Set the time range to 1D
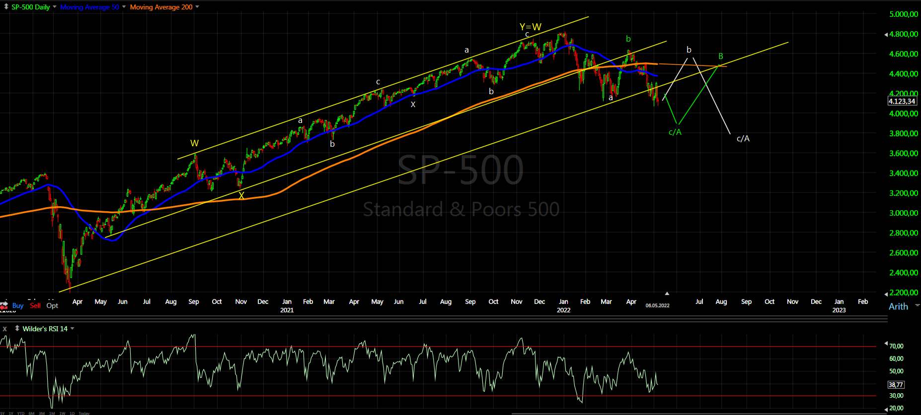This screenshot has height=415, width=921. pos(72,413)
